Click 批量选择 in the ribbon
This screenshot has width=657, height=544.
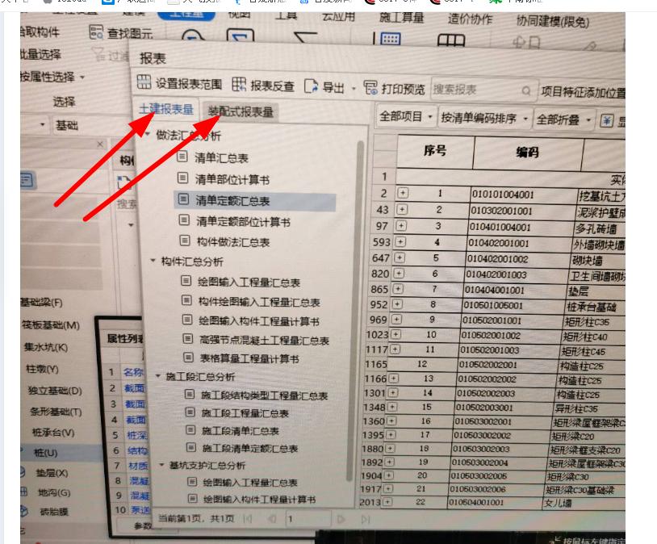(40, 55)
